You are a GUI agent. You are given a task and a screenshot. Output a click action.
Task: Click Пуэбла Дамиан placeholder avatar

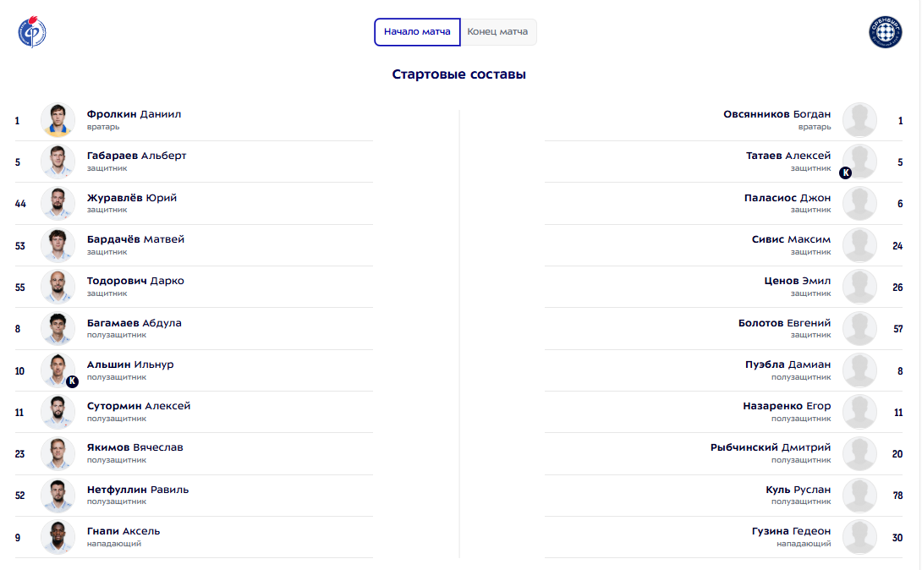click(859, 370)
